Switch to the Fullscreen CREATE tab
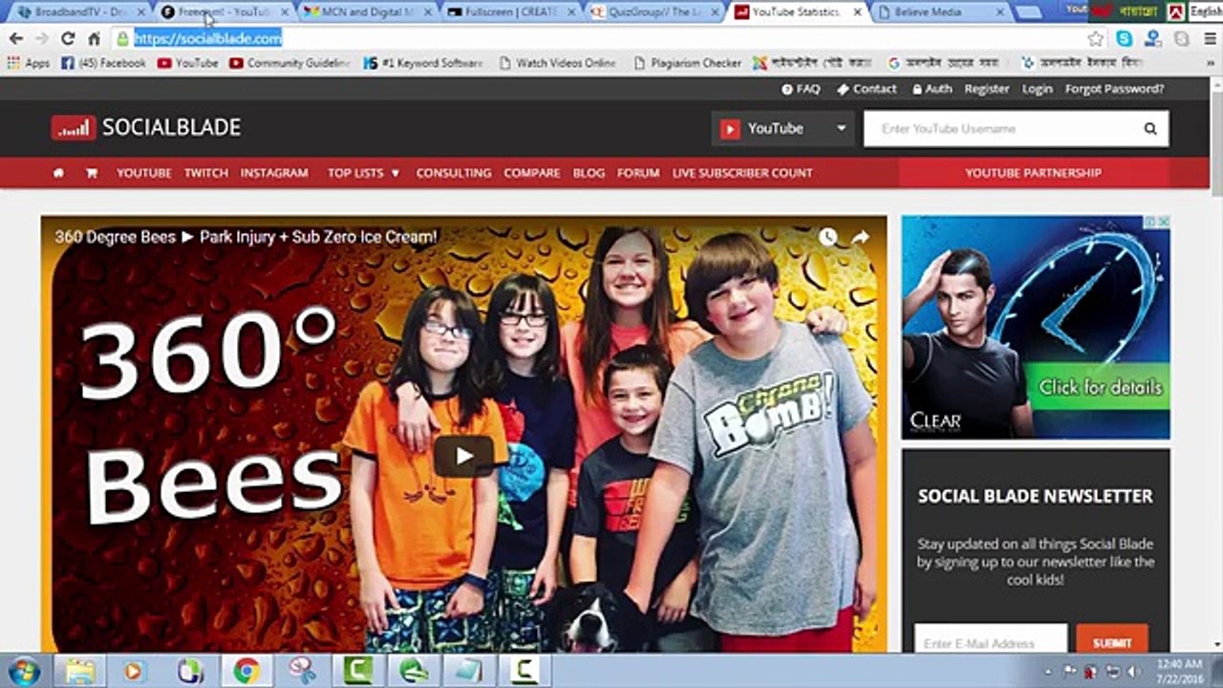The image size is (1223, 688). 511,11
